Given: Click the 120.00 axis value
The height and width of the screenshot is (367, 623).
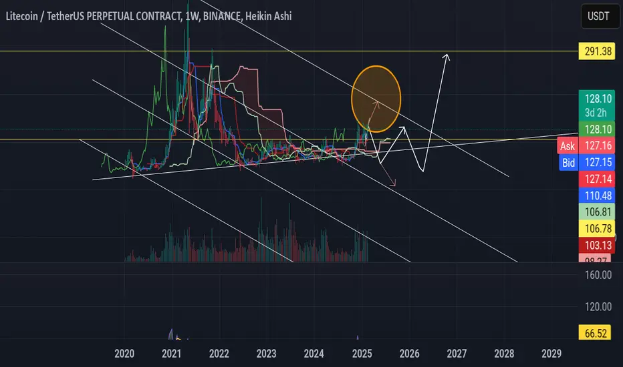Looking at the screenshot, I should point(598,307).
